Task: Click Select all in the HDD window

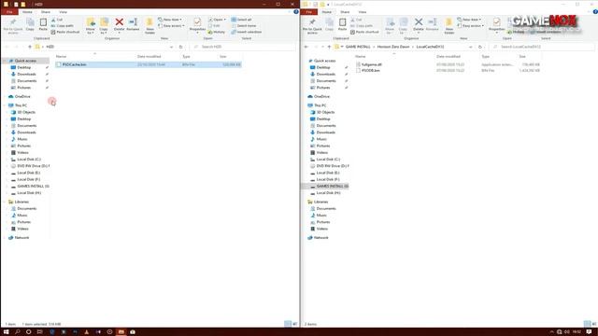Action: tap(241, 20)
